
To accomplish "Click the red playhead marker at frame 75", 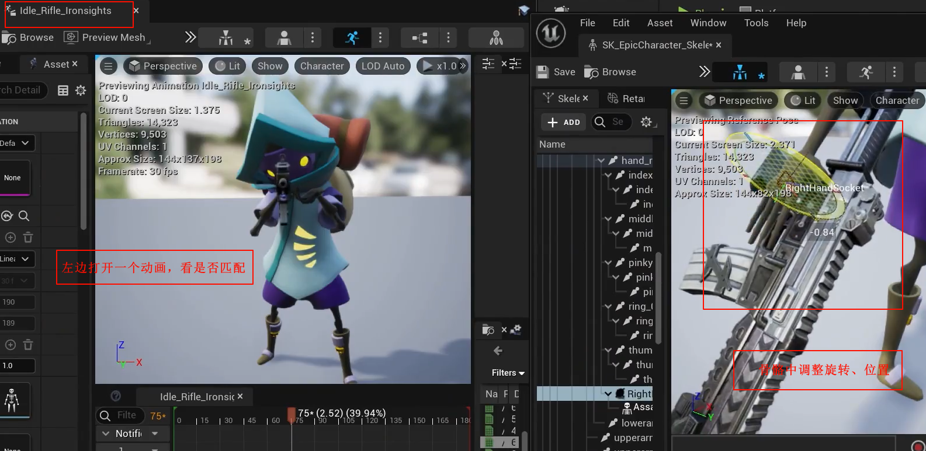I will [292, 414].
